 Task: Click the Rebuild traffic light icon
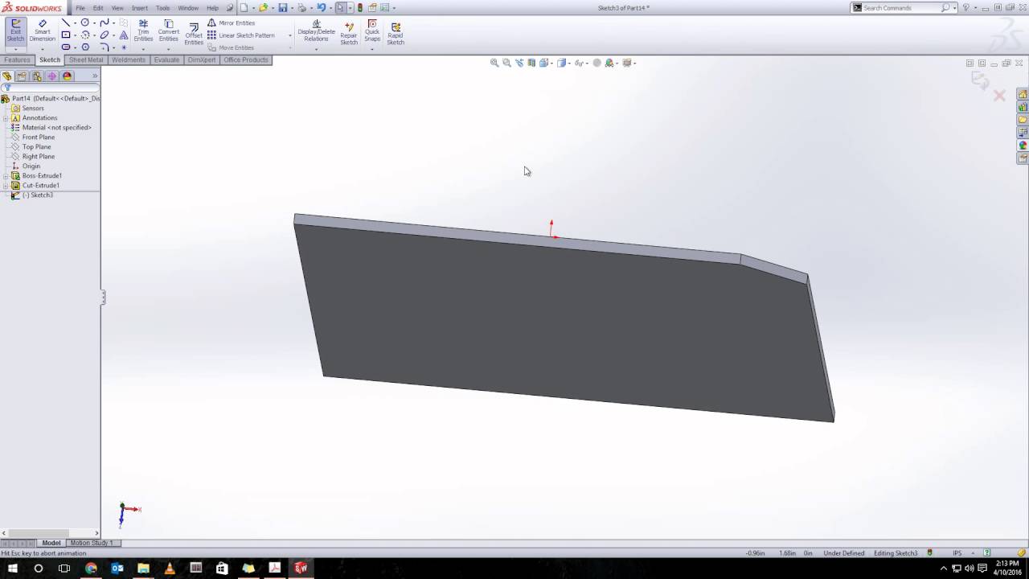[x=359, y=8]
